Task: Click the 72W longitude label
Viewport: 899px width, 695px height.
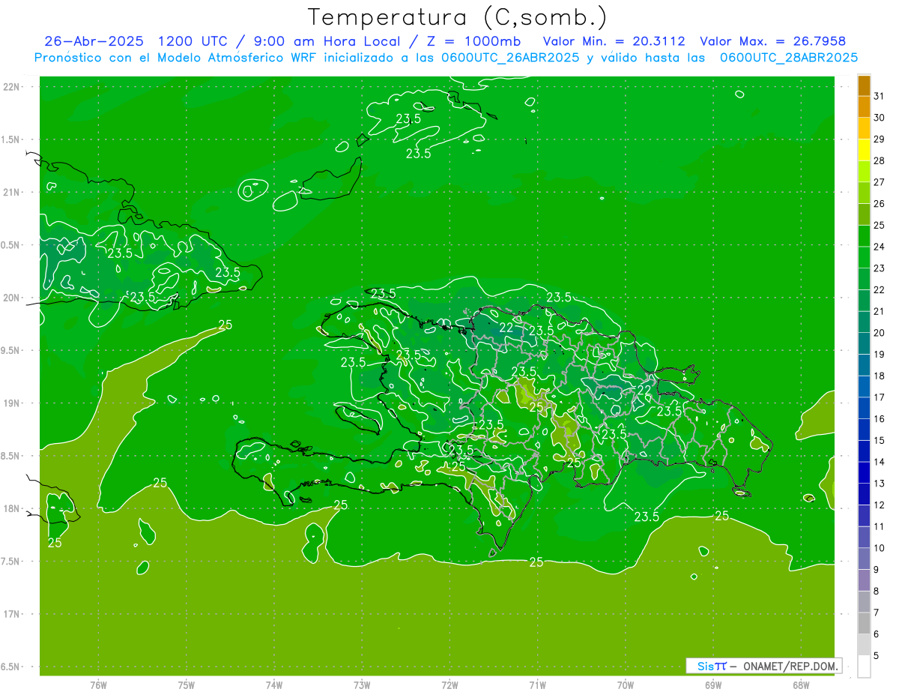Action: (449, 685)
